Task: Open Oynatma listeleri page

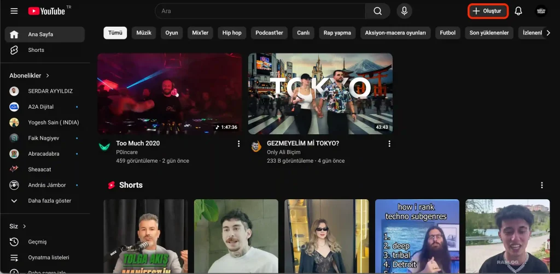Action: tap(45, 258)
